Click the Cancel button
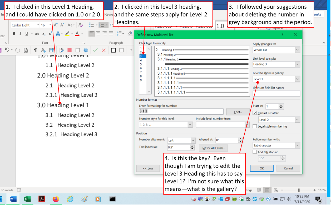Viewport: 331px width, 205px height. coord(288,168)
